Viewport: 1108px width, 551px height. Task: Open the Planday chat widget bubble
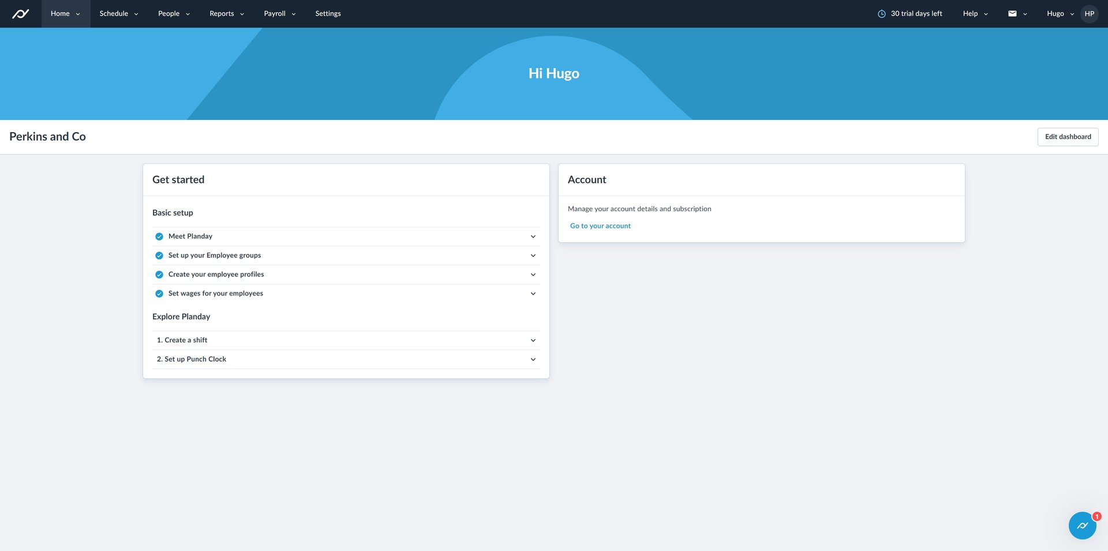point(1082,526)
